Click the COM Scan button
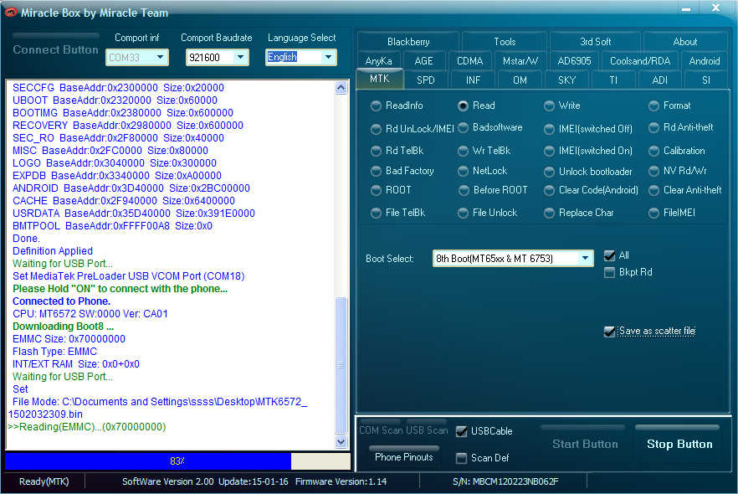Viewport: 738px width, 494px height. pos(381,430)
